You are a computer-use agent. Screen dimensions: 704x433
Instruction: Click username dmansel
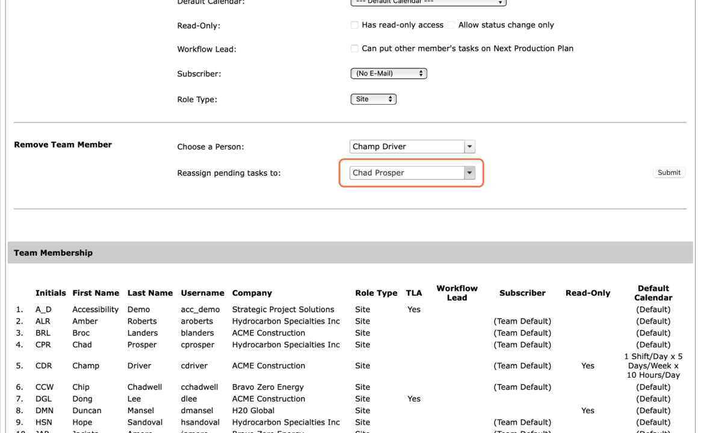pos(198,410)
